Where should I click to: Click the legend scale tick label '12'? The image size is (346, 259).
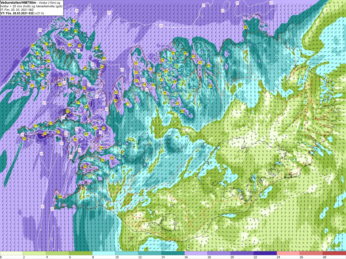click(x=140, y=257)
